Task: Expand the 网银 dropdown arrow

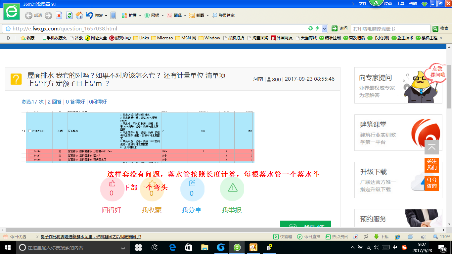Action: pos(162,16)
